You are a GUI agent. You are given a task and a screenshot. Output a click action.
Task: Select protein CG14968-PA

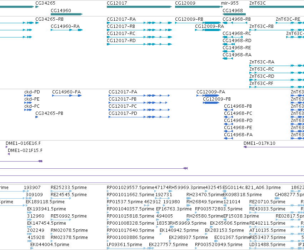point(239,135)
